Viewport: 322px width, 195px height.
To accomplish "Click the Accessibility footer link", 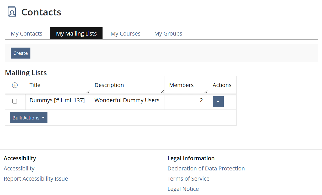I will click(x=19, y=168).
